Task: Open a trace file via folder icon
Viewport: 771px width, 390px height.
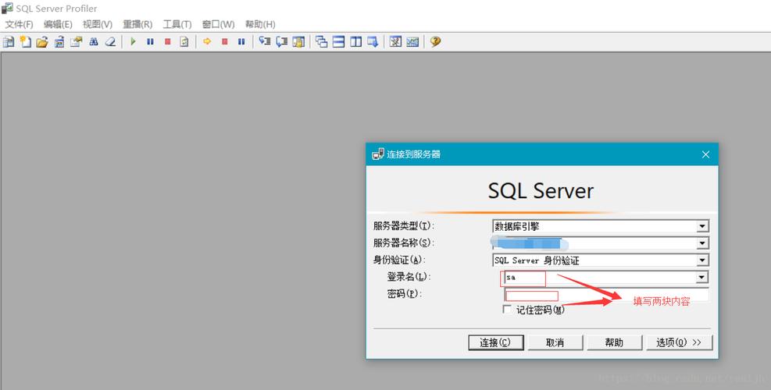Action: (42, 42)
